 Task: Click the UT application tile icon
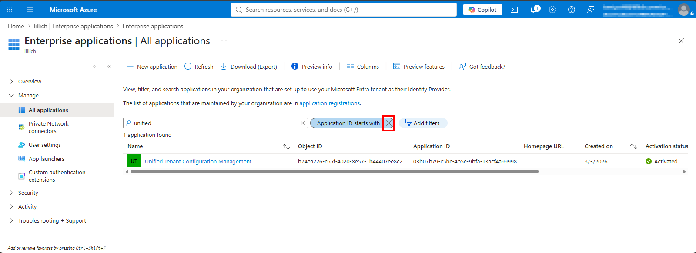click(x=134, y=161)
